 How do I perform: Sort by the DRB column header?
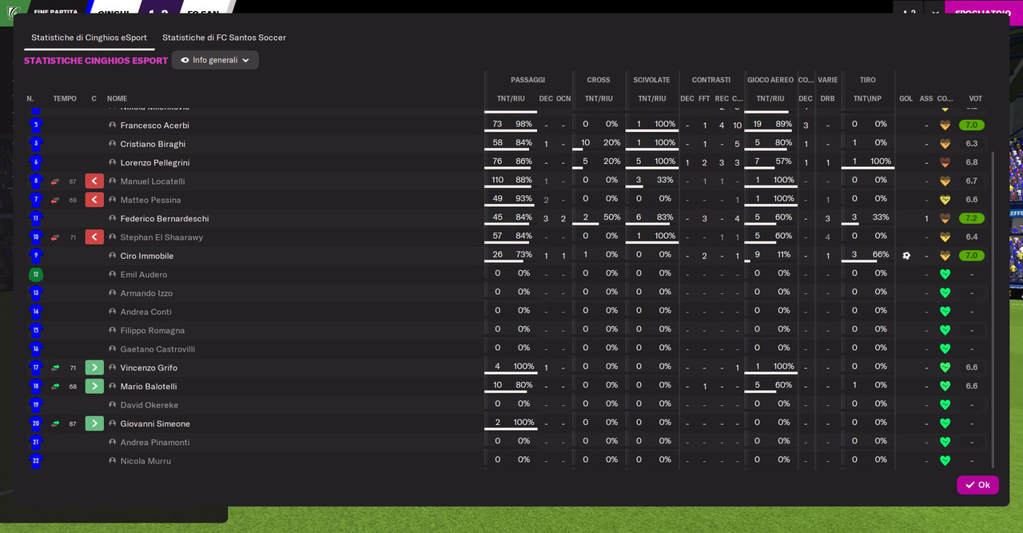point(827,99)
